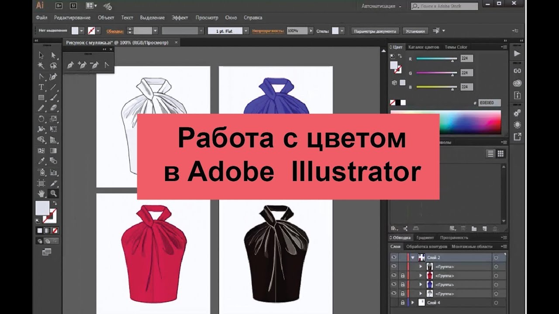The image size is (559, 314).
Task: Collapse the Слой 2 layer triangle
Action: tap(413, 257)
